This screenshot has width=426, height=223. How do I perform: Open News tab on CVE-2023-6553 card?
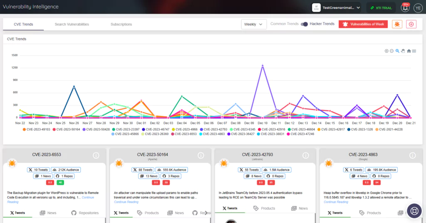48,213
